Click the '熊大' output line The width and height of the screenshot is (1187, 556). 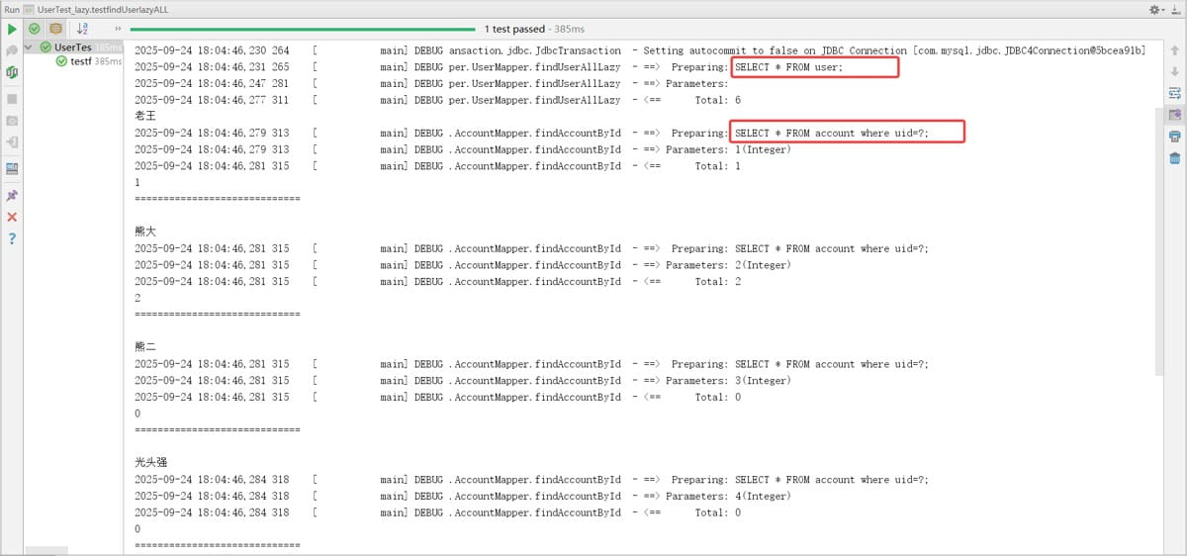[145, 232]
